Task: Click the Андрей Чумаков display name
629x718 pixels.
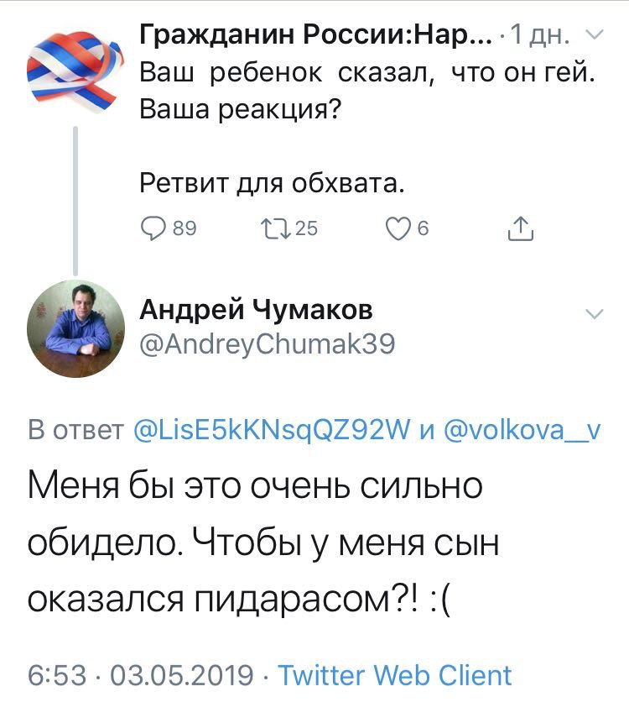Action: [256, 311]
